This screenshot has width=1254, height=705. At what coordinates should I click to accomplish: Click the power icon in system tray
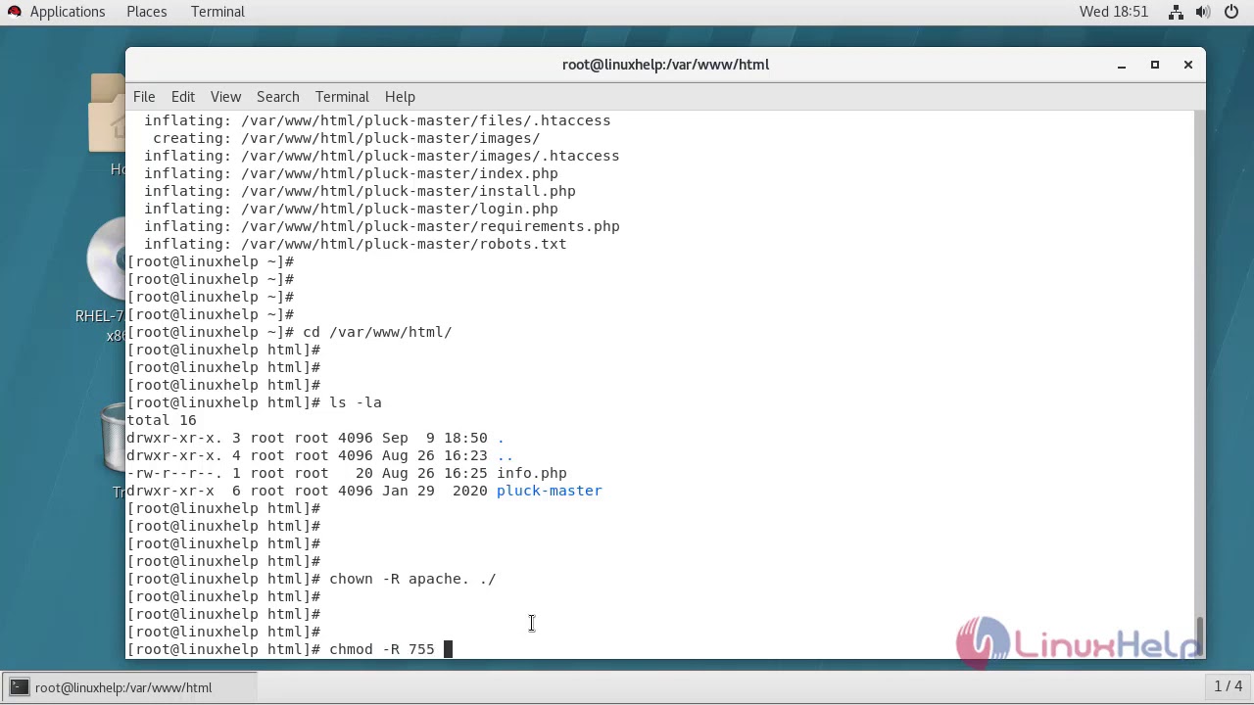click(1232, 12)
